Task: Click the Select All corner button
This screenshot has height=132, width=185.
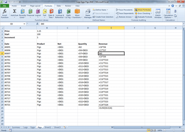Action: point(2,28)
